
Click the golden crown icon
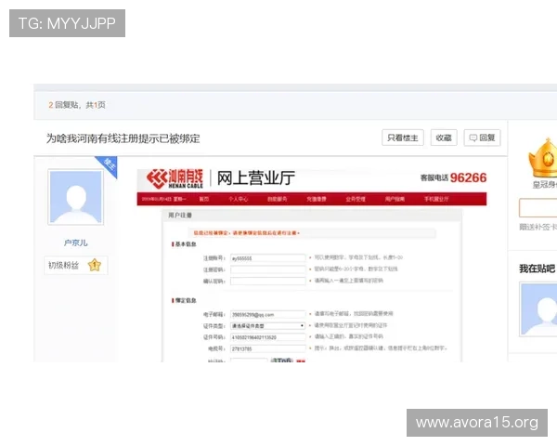[543, 158]
